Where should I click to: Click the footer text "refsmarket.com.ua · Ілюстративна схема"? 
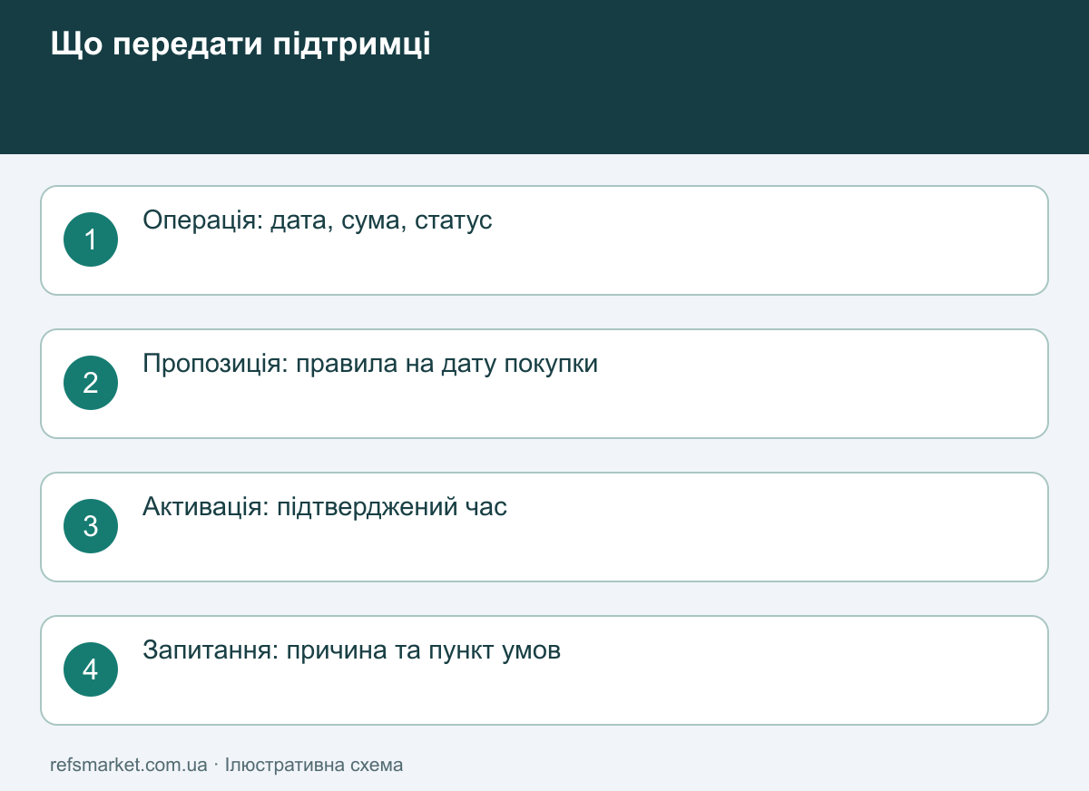(x=227, y=765)
